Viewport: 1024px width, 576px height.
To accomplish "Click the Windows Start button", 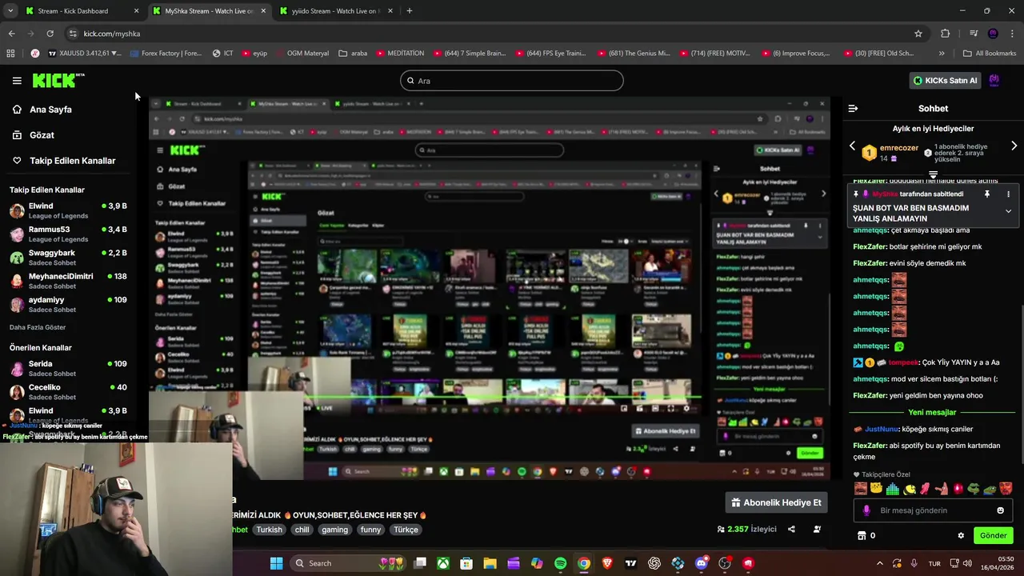I will [276, 563].
